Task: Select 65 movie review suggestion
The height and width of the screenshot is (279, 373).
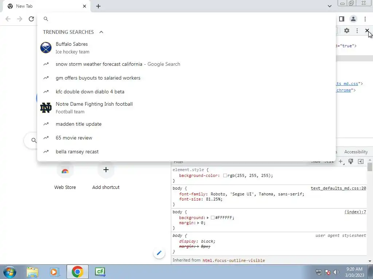Action: click(x=186, y=138)
